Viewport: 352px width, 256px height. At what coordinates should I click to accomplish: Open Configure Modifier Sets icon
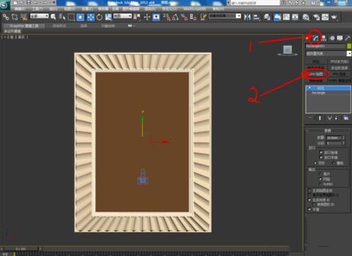[346, 118]
